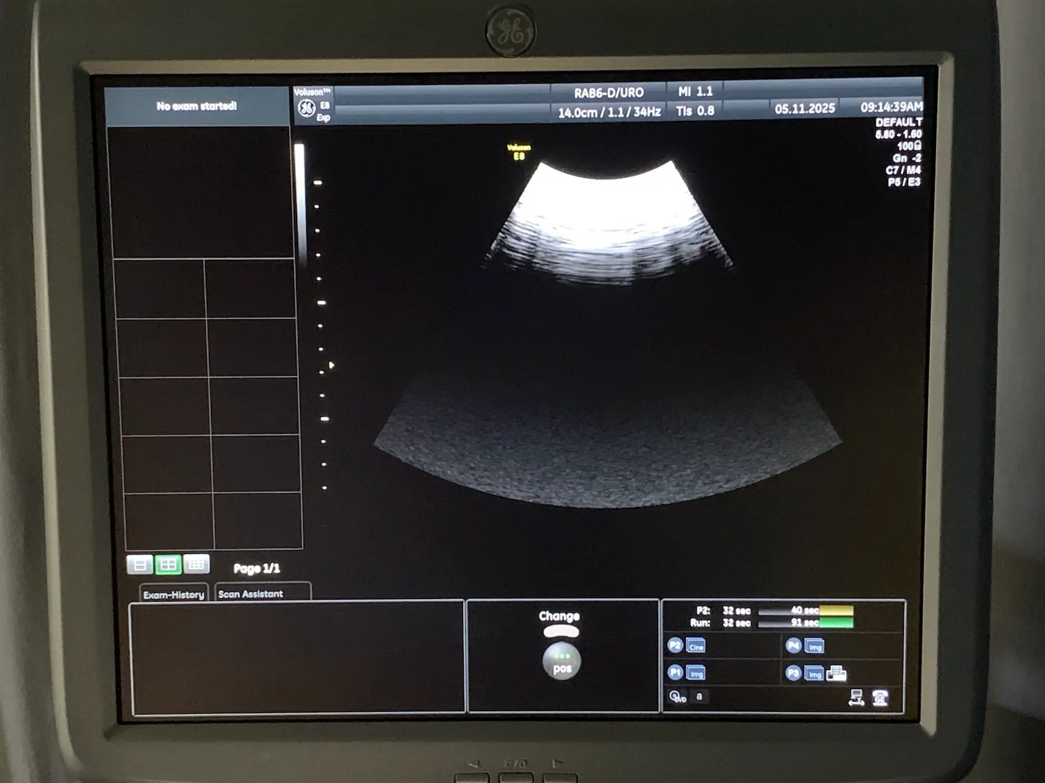This screenshot has width=1045, height=783.
Task: Click the P1 Img save icon
Action: [696, 673]
